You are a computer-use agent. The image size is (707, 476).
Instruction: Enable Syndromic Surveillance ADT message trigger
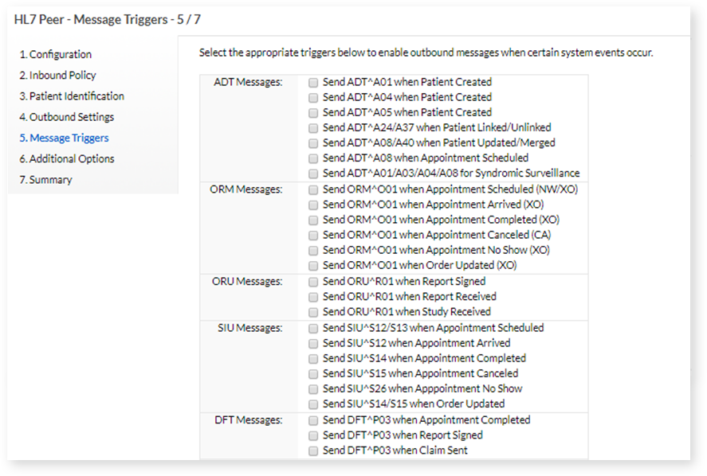[x=313, y=173]
